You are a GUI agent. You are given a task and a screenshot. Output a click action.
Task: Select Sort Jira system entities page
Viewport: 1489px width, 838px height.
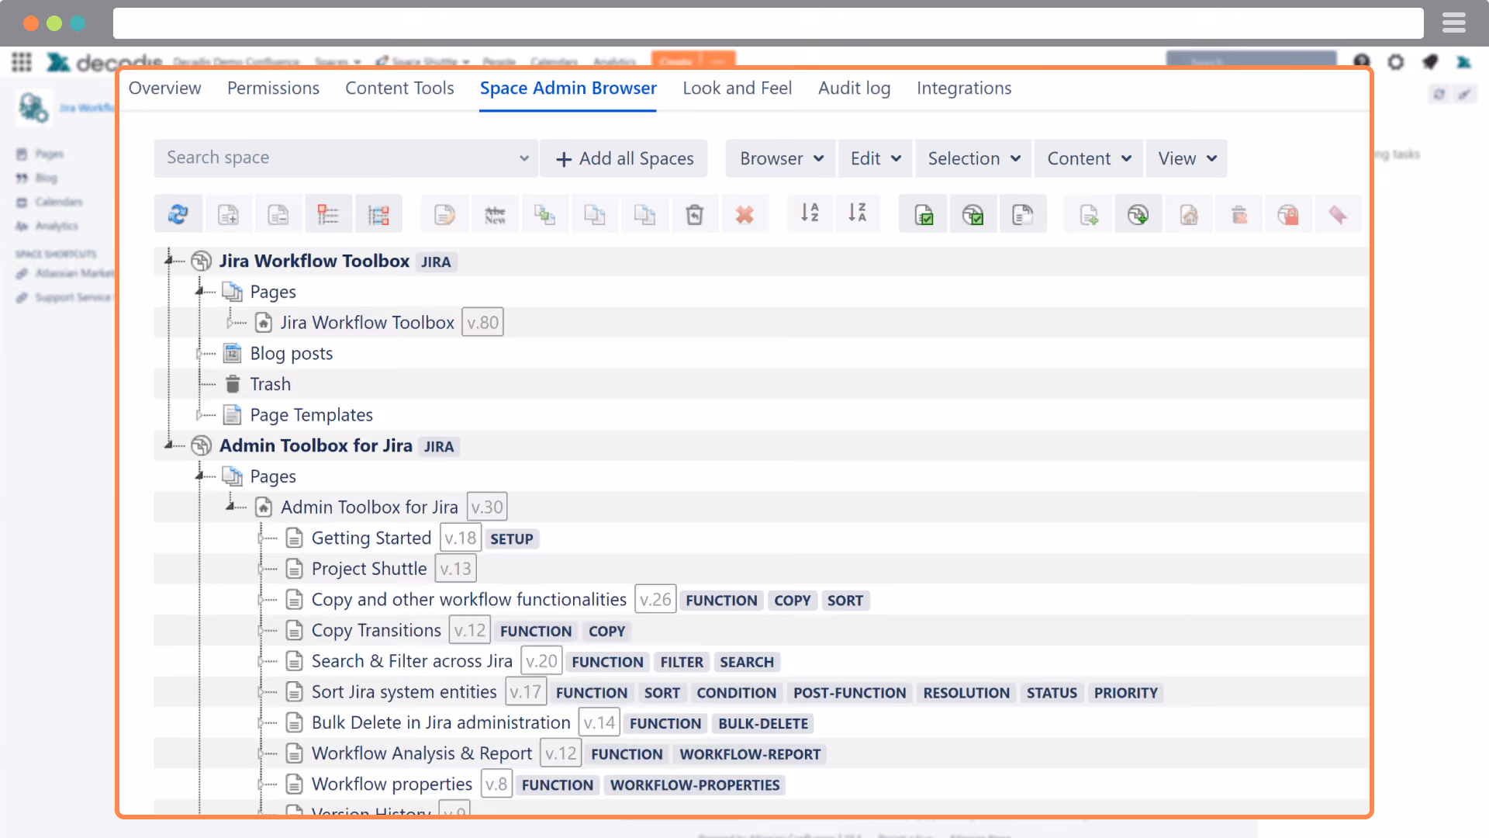tap(404, 691)
